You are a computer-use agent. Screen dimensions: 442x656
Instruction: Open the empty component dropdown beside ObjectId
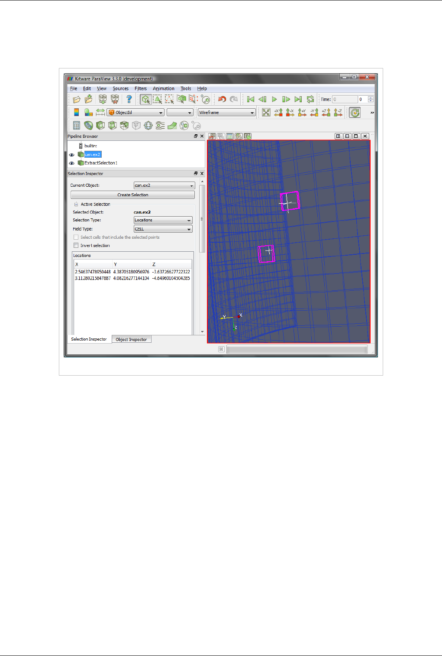point(180,113)
